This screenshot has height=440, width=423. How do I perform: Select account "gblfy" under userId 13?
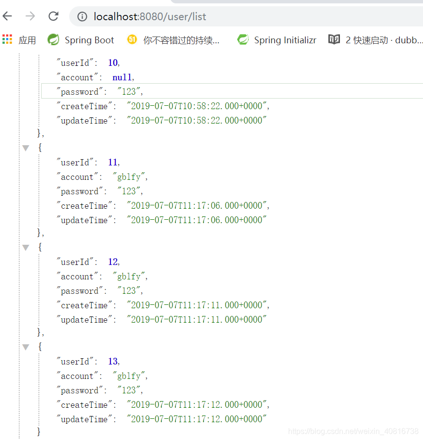pos(129,377)
